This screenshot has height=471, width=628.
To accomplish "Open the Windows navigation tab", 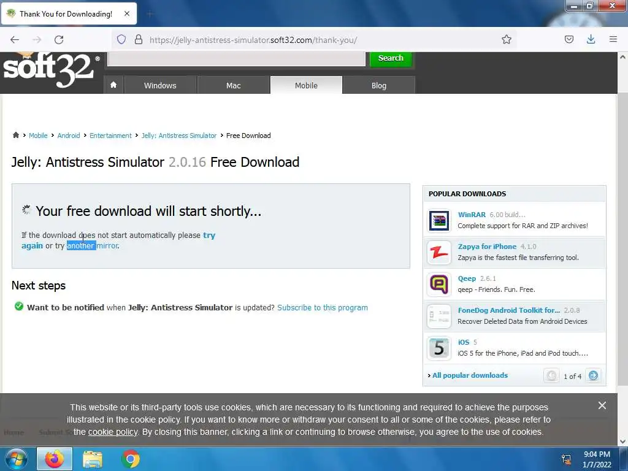I will point(160,85).
